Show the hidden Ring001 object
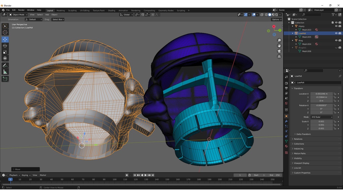343x193 pixels. point(336,48)
